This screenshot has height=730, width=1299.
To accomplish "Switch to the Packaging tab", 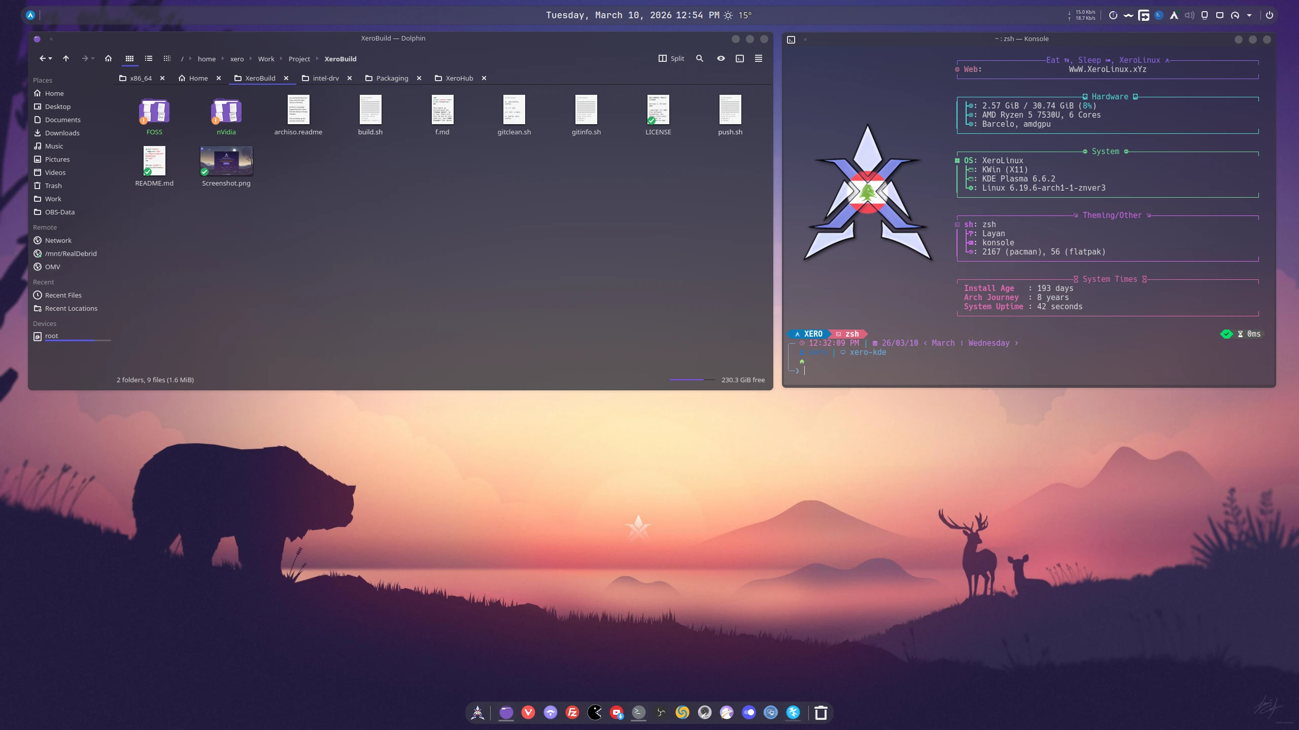I will [x=392, y=78].
